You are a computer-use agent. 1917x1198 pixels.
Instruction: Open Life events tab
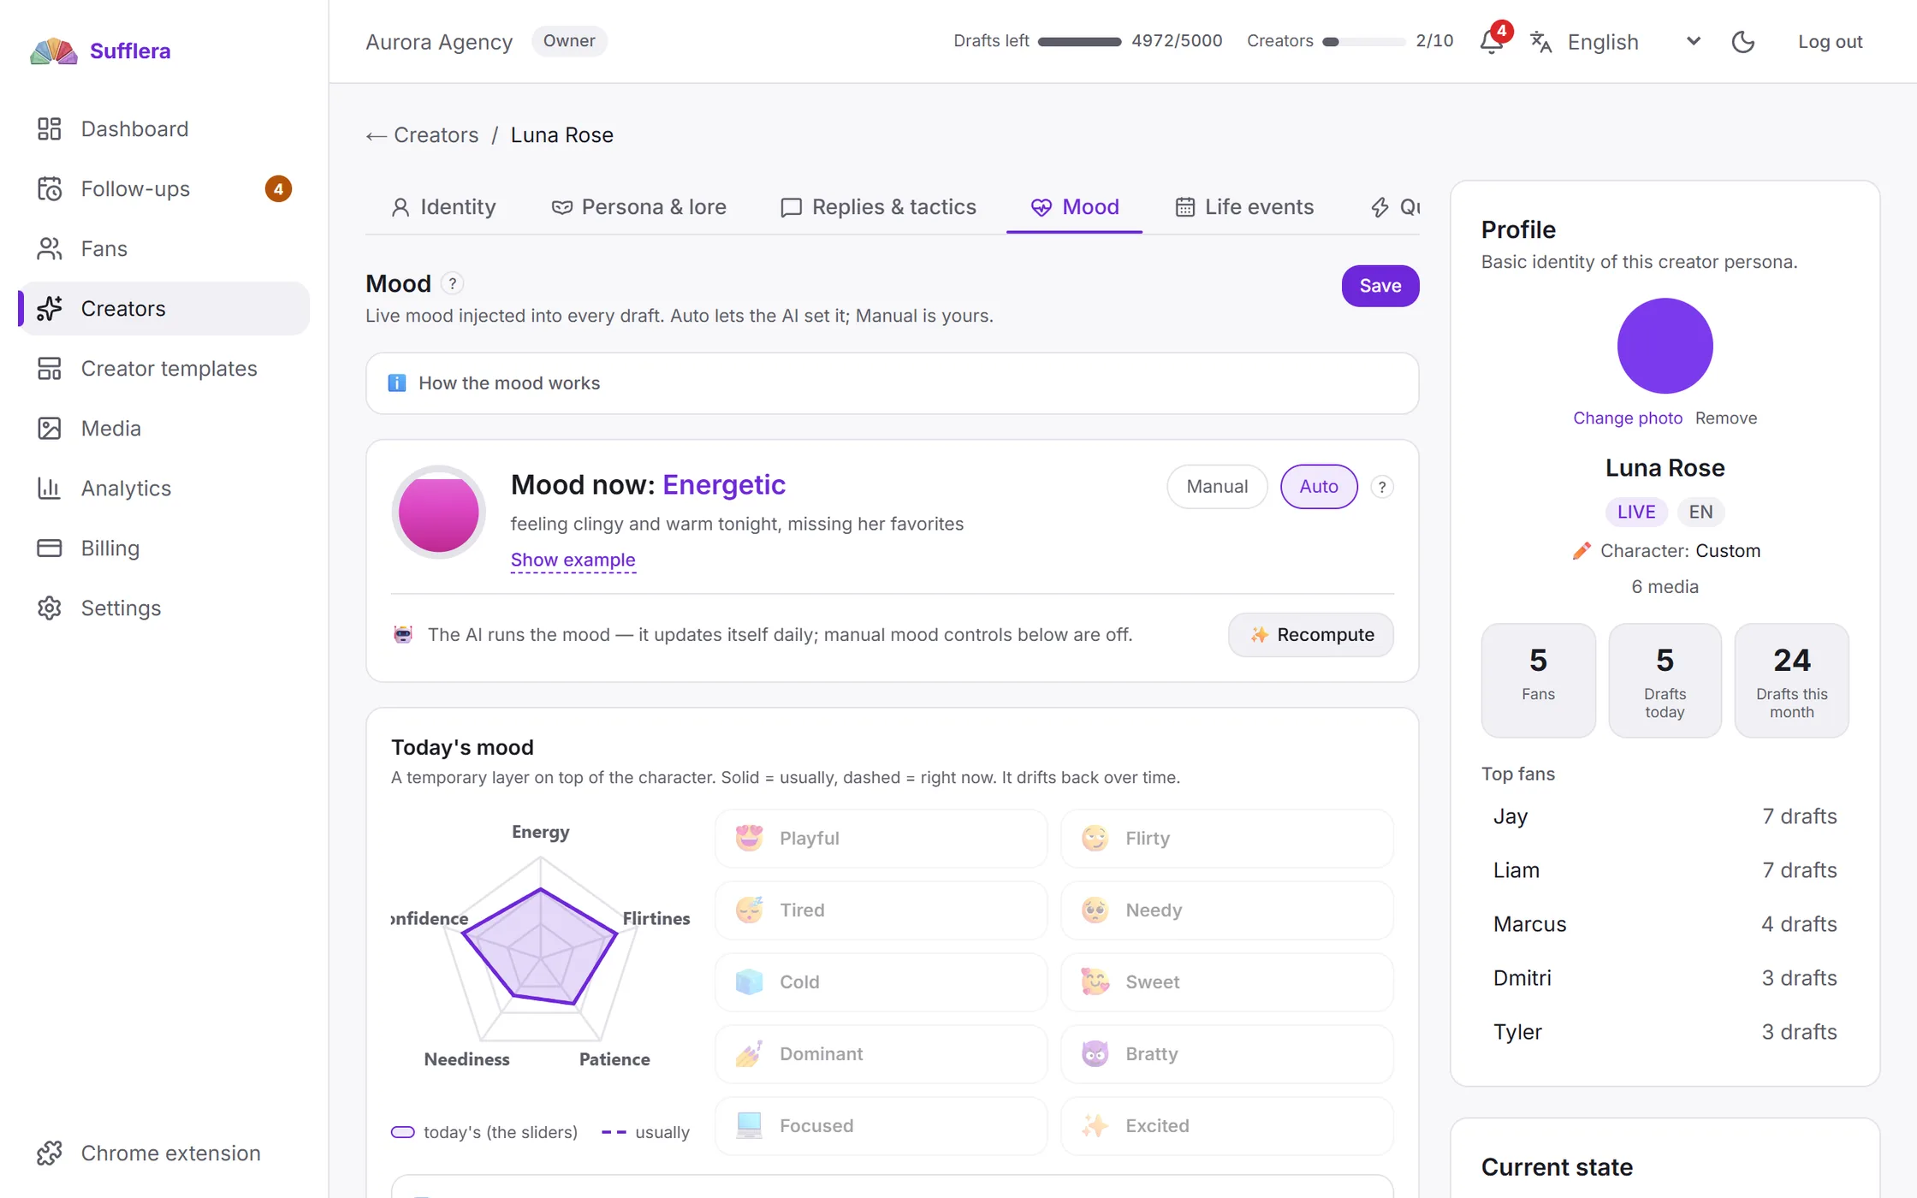tap(1244, 207)
